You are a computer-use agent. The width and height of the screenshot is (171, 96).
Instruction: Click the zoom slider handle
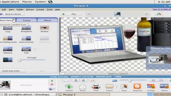click(x=130, y=81)
